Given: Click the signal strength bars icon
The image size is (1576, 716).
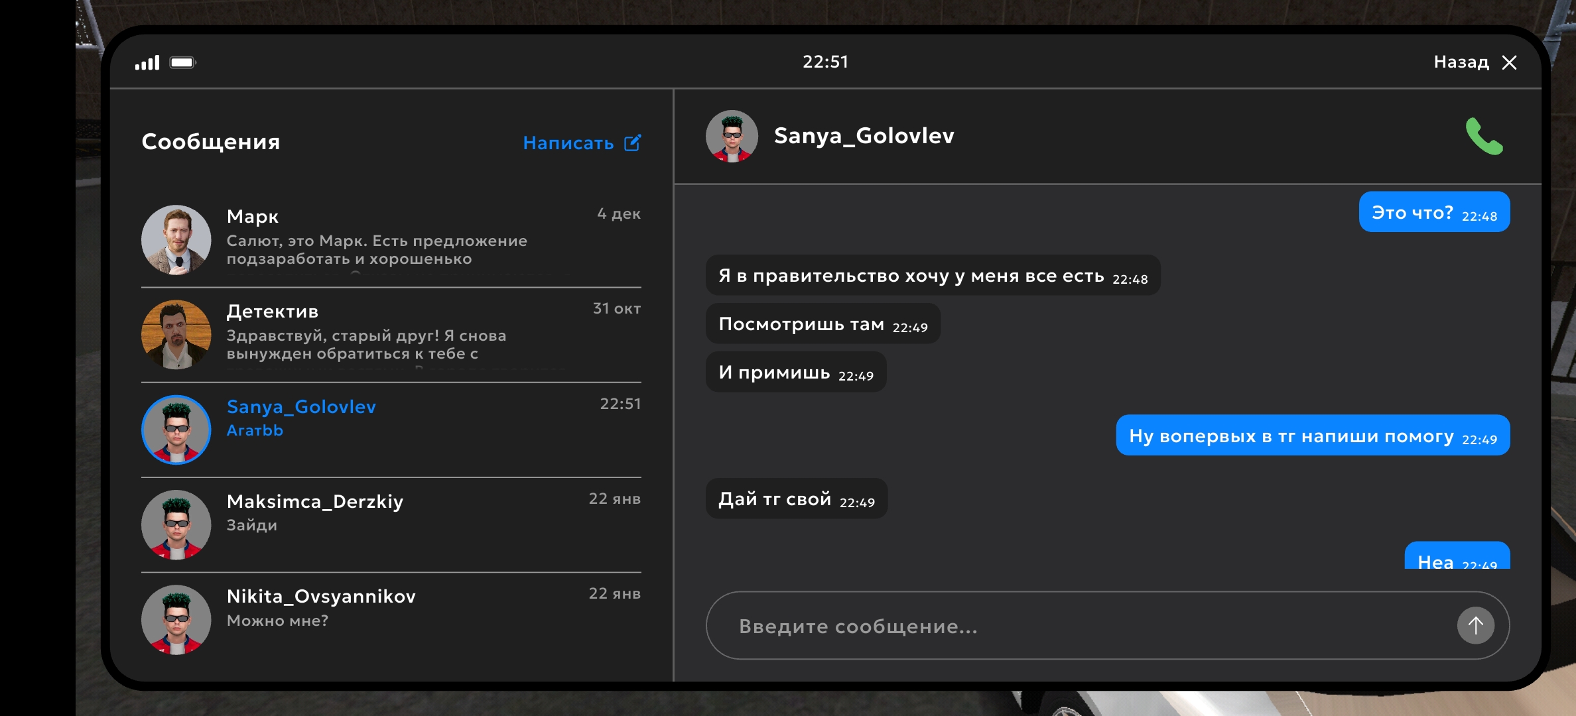Looking at the screenshot, I should pyautogui.click(x=147, y=62).
